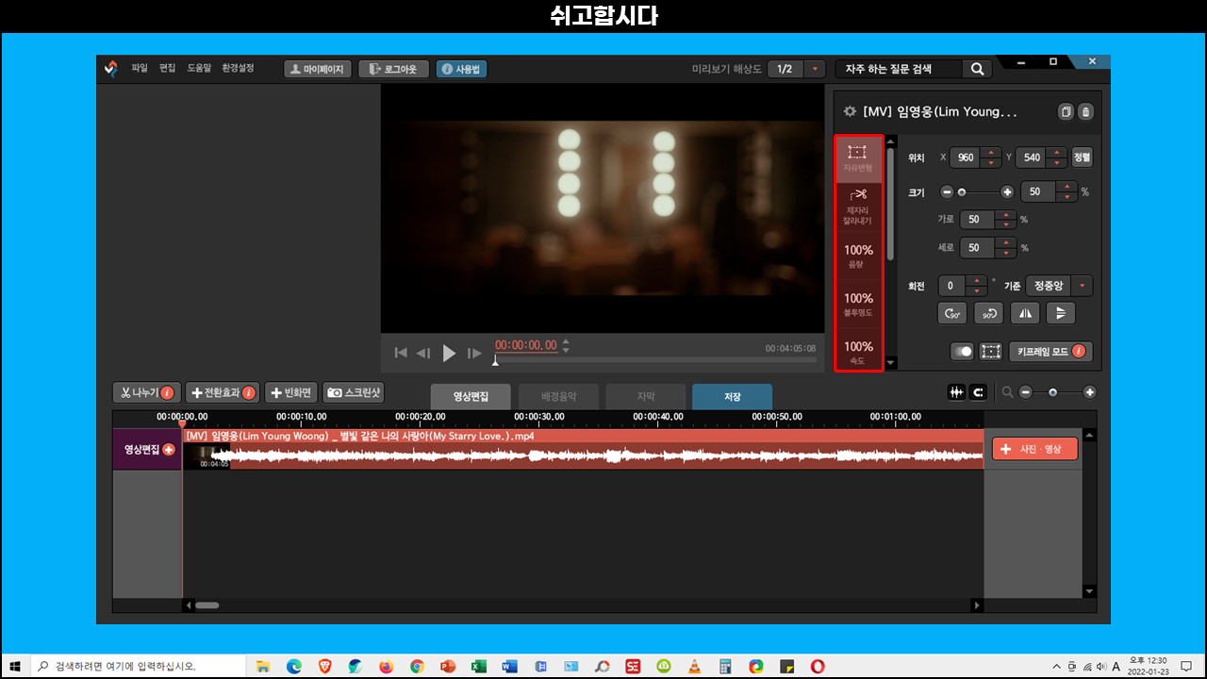This screenshot has height=679, width=1207.
Task: Switch to the 배경음악 tab
Action: (558, 397)
